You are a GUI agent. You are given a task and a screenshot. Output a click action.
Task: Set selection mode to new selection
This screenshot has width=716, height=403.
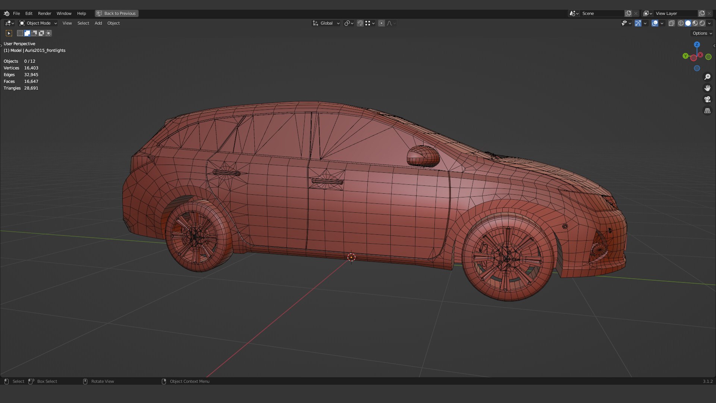coord(20,33)
